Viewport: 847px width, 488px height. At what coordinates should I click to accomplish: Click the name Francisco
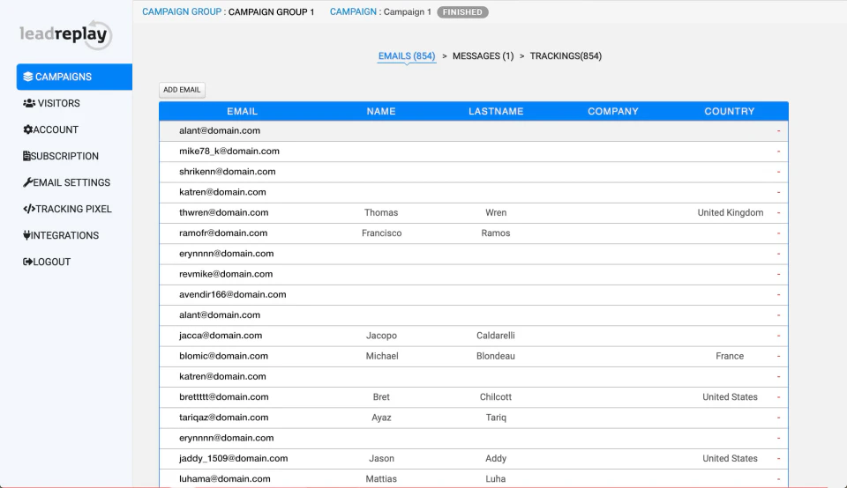[381, 233]
